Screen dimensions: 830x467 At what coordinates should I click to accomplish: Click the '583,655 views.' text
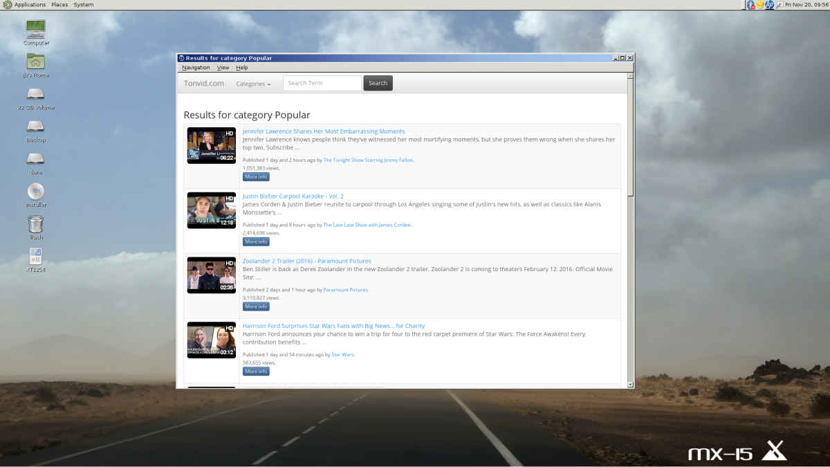pyautogui.click(x=259, y=363)
